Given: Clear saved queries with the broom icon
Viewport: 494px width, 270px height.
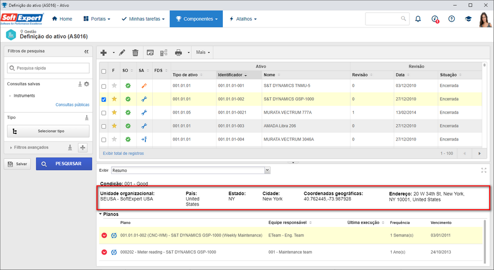Looking at the screenshot, I should (80, 84).
